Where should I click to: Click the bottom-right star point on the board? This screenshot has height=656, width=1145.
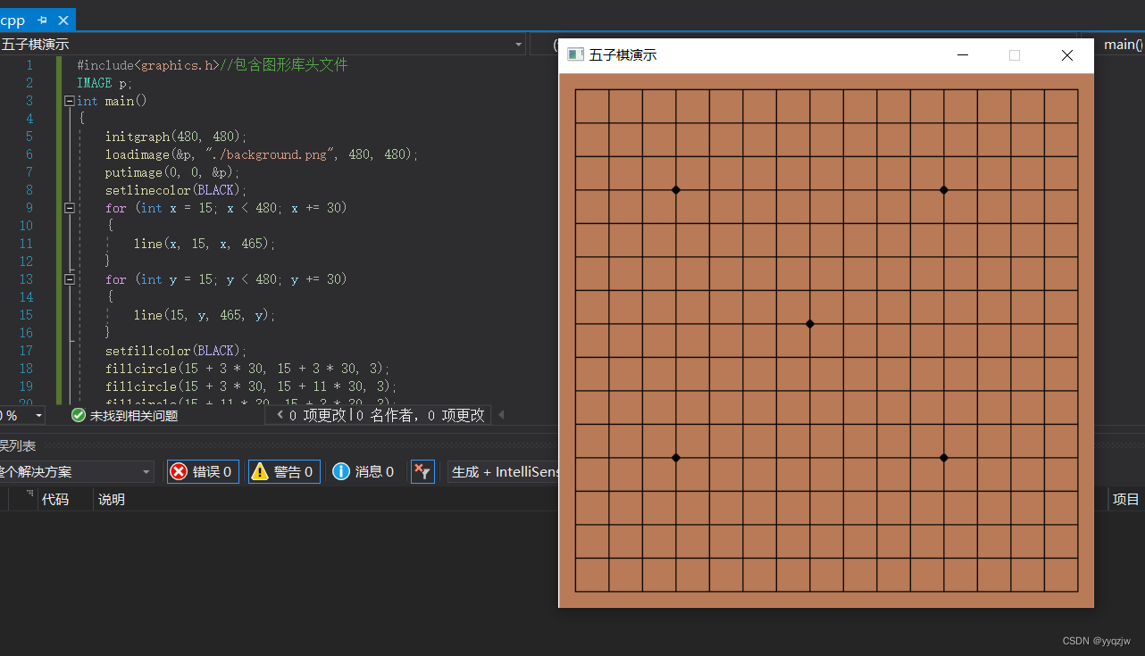944,458
